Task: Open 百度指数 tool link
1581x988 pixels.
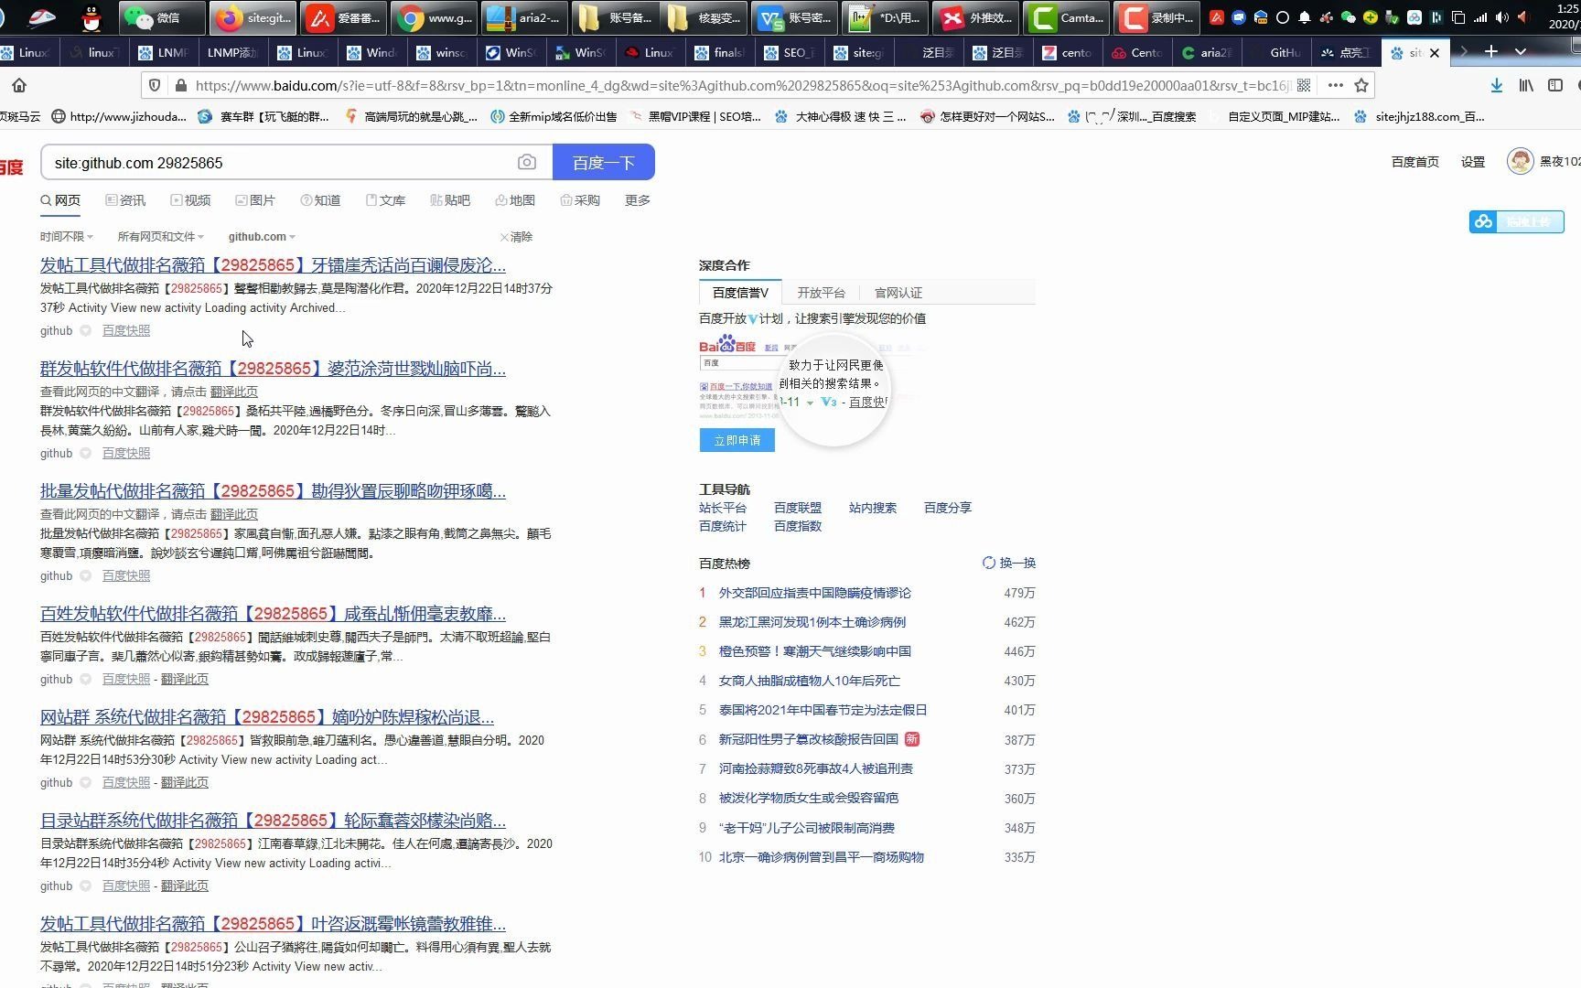Action: pyautogui.click(x=798, y=526)
